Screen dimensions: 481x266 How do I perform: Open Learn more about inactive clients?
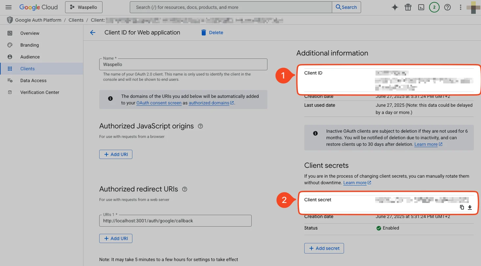click(x=428, y=144)
